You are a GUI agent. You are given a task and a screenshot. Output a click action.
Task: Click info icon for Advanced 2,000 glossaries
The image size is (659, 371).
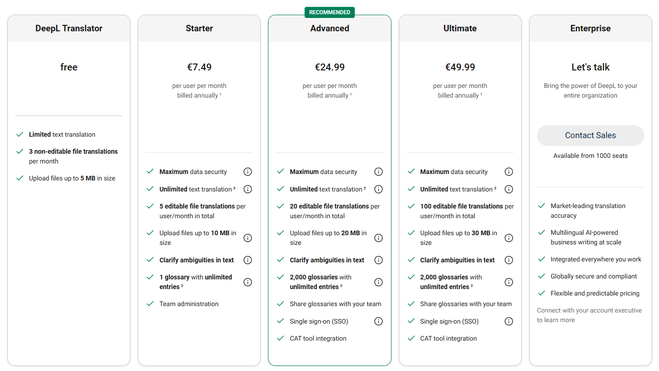click(x=379, y=282)
